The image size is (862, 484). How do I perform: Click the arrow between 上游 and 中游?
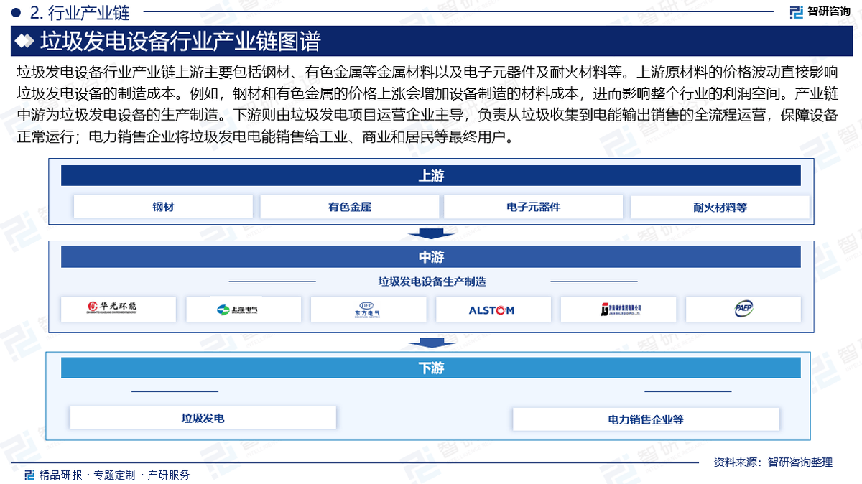tap(430, 233)
